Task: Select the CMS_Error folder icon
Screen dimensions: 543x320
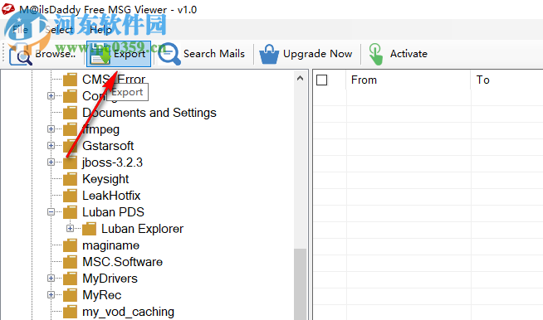Action: [x=71, y=80]
